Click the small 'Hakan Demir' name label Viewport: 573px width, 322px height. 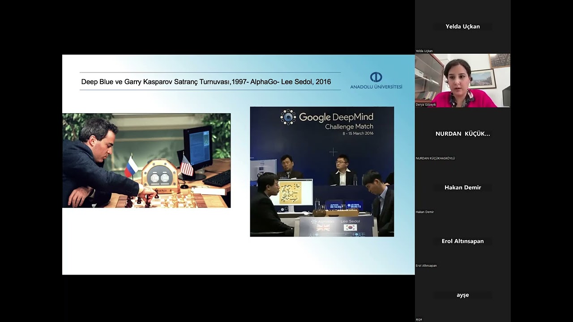pos(425,212)
